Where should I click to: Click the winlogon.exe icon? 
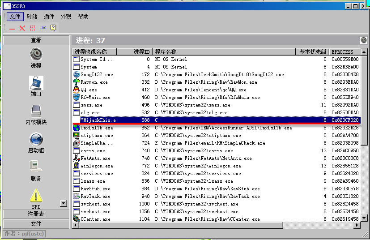(x=77, y=166)
